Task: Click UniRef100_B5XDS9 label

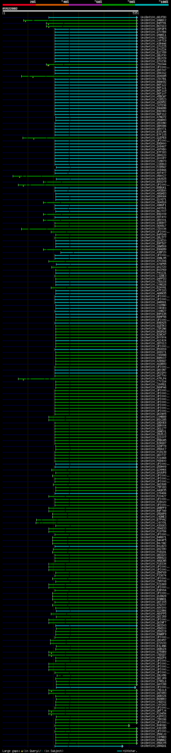Action: (x=153, y=349)
